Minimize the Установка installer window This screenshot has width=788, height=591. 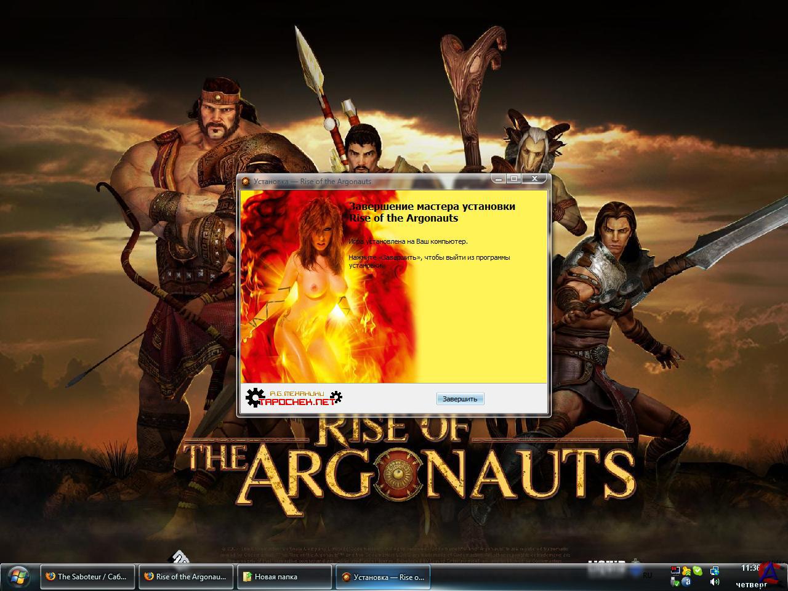[x=498, y=179]
